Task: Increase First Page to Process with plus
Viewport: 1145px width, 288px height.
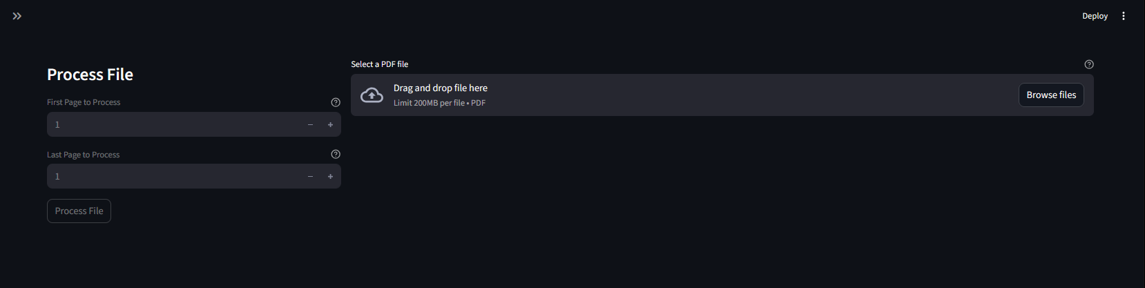Action: 331,124
